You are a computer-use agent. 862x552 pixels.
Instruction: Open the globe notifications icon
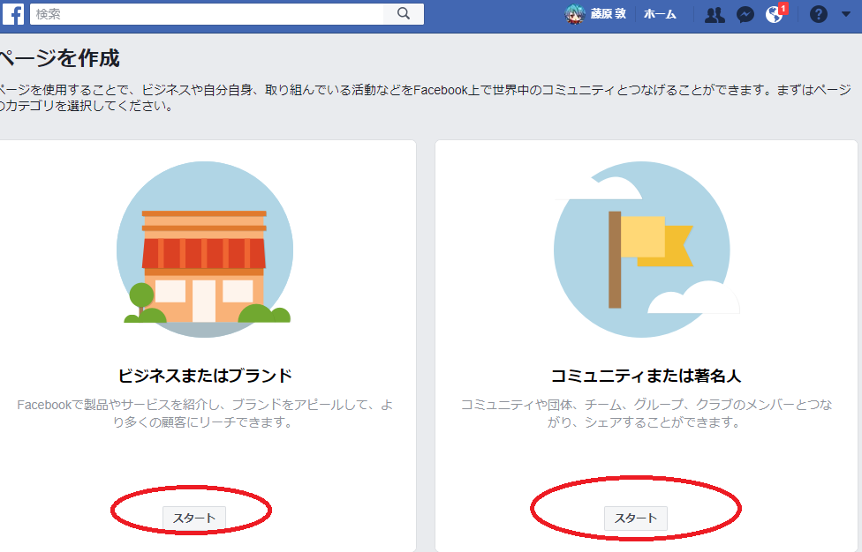coord(774,15)
